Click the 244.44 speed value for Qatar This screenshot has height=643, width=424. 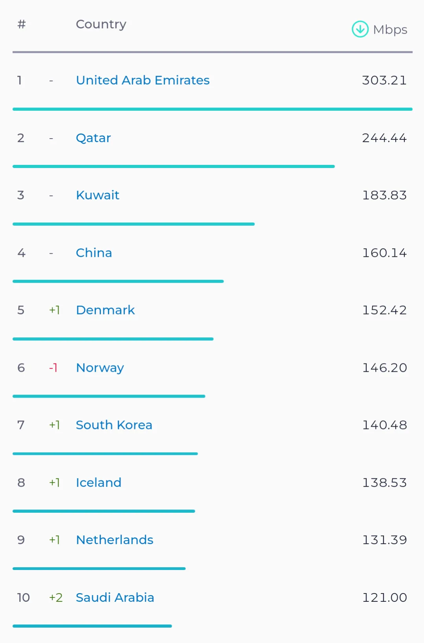pyautogui.click(x=384, y=138)
